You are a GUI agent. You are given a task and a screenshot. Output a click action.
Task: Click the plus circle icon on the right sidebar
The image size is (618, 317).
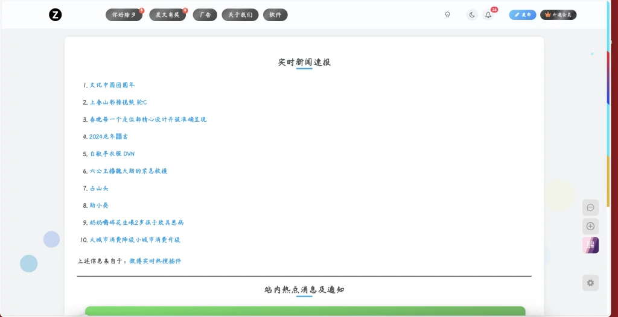590,227
